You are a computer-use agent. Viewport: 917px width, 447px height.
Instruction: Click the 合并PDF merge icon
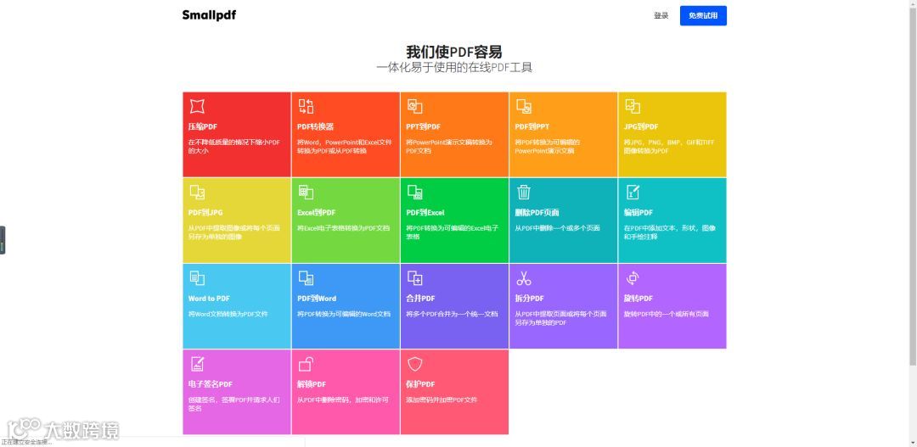tap(414, 278)
